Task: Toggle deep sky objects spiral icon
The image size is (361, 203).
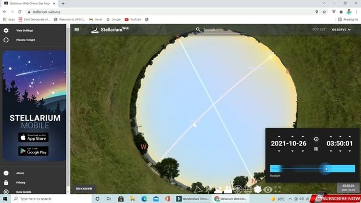Action: tap(258, 189)
